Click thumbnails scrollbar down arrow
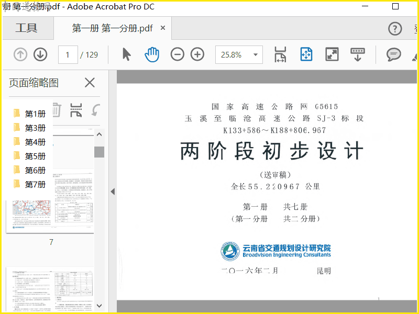The image size is (419, 314). click(x=99, y=306)
